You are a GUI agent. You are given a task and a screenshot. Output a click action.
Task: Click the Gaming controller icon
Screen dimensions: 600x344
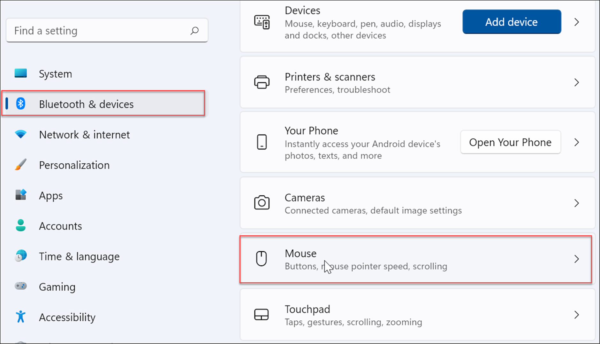pos(20,286)
